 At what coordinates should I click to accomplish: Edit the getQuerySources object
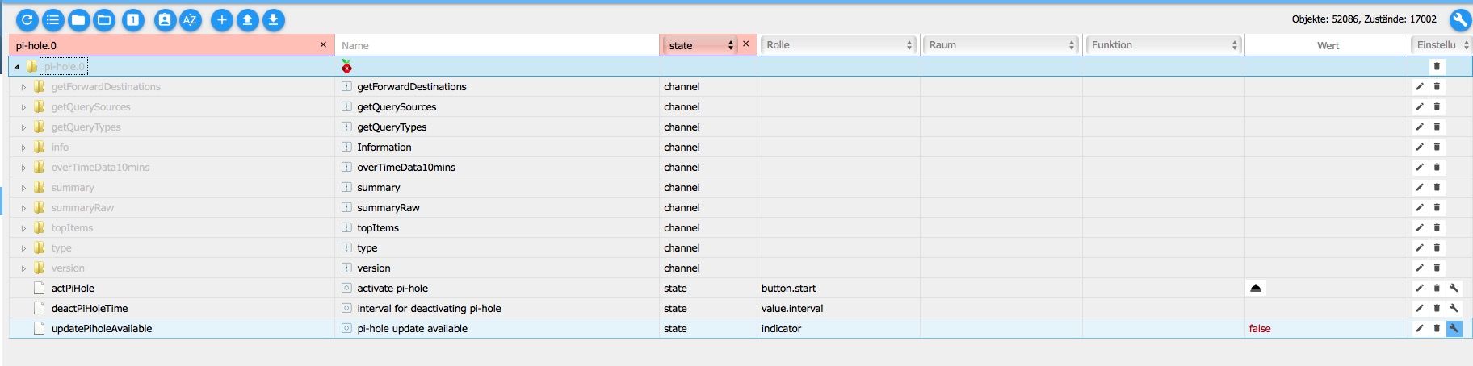pyautogui.click(x=1420, y=106)
